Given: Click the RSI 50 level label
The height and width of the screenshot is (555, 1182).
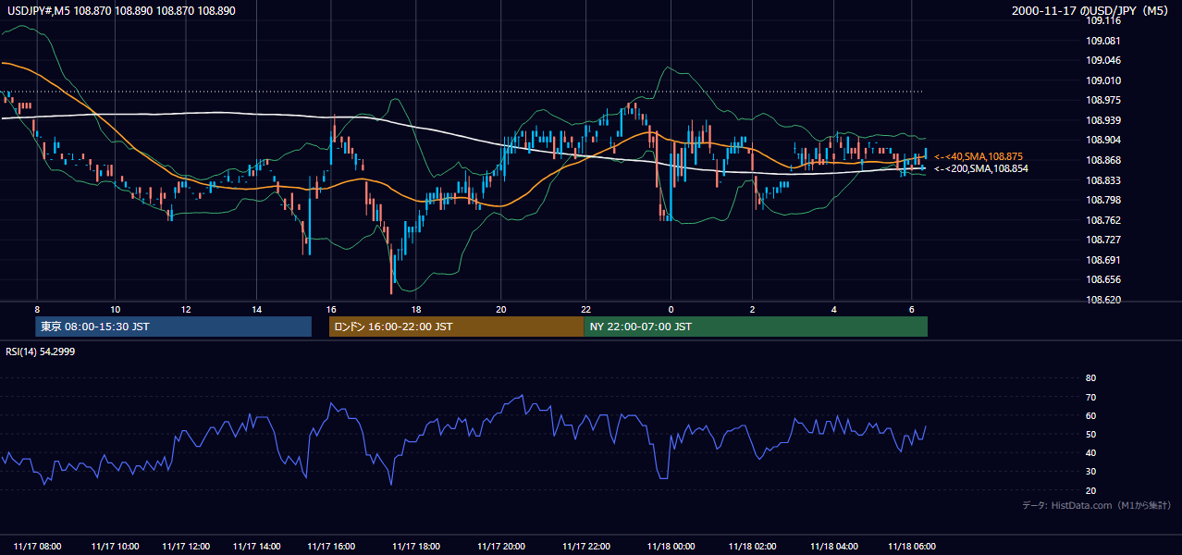Looking at the screenshot, I should click(x=1090, y=434).
